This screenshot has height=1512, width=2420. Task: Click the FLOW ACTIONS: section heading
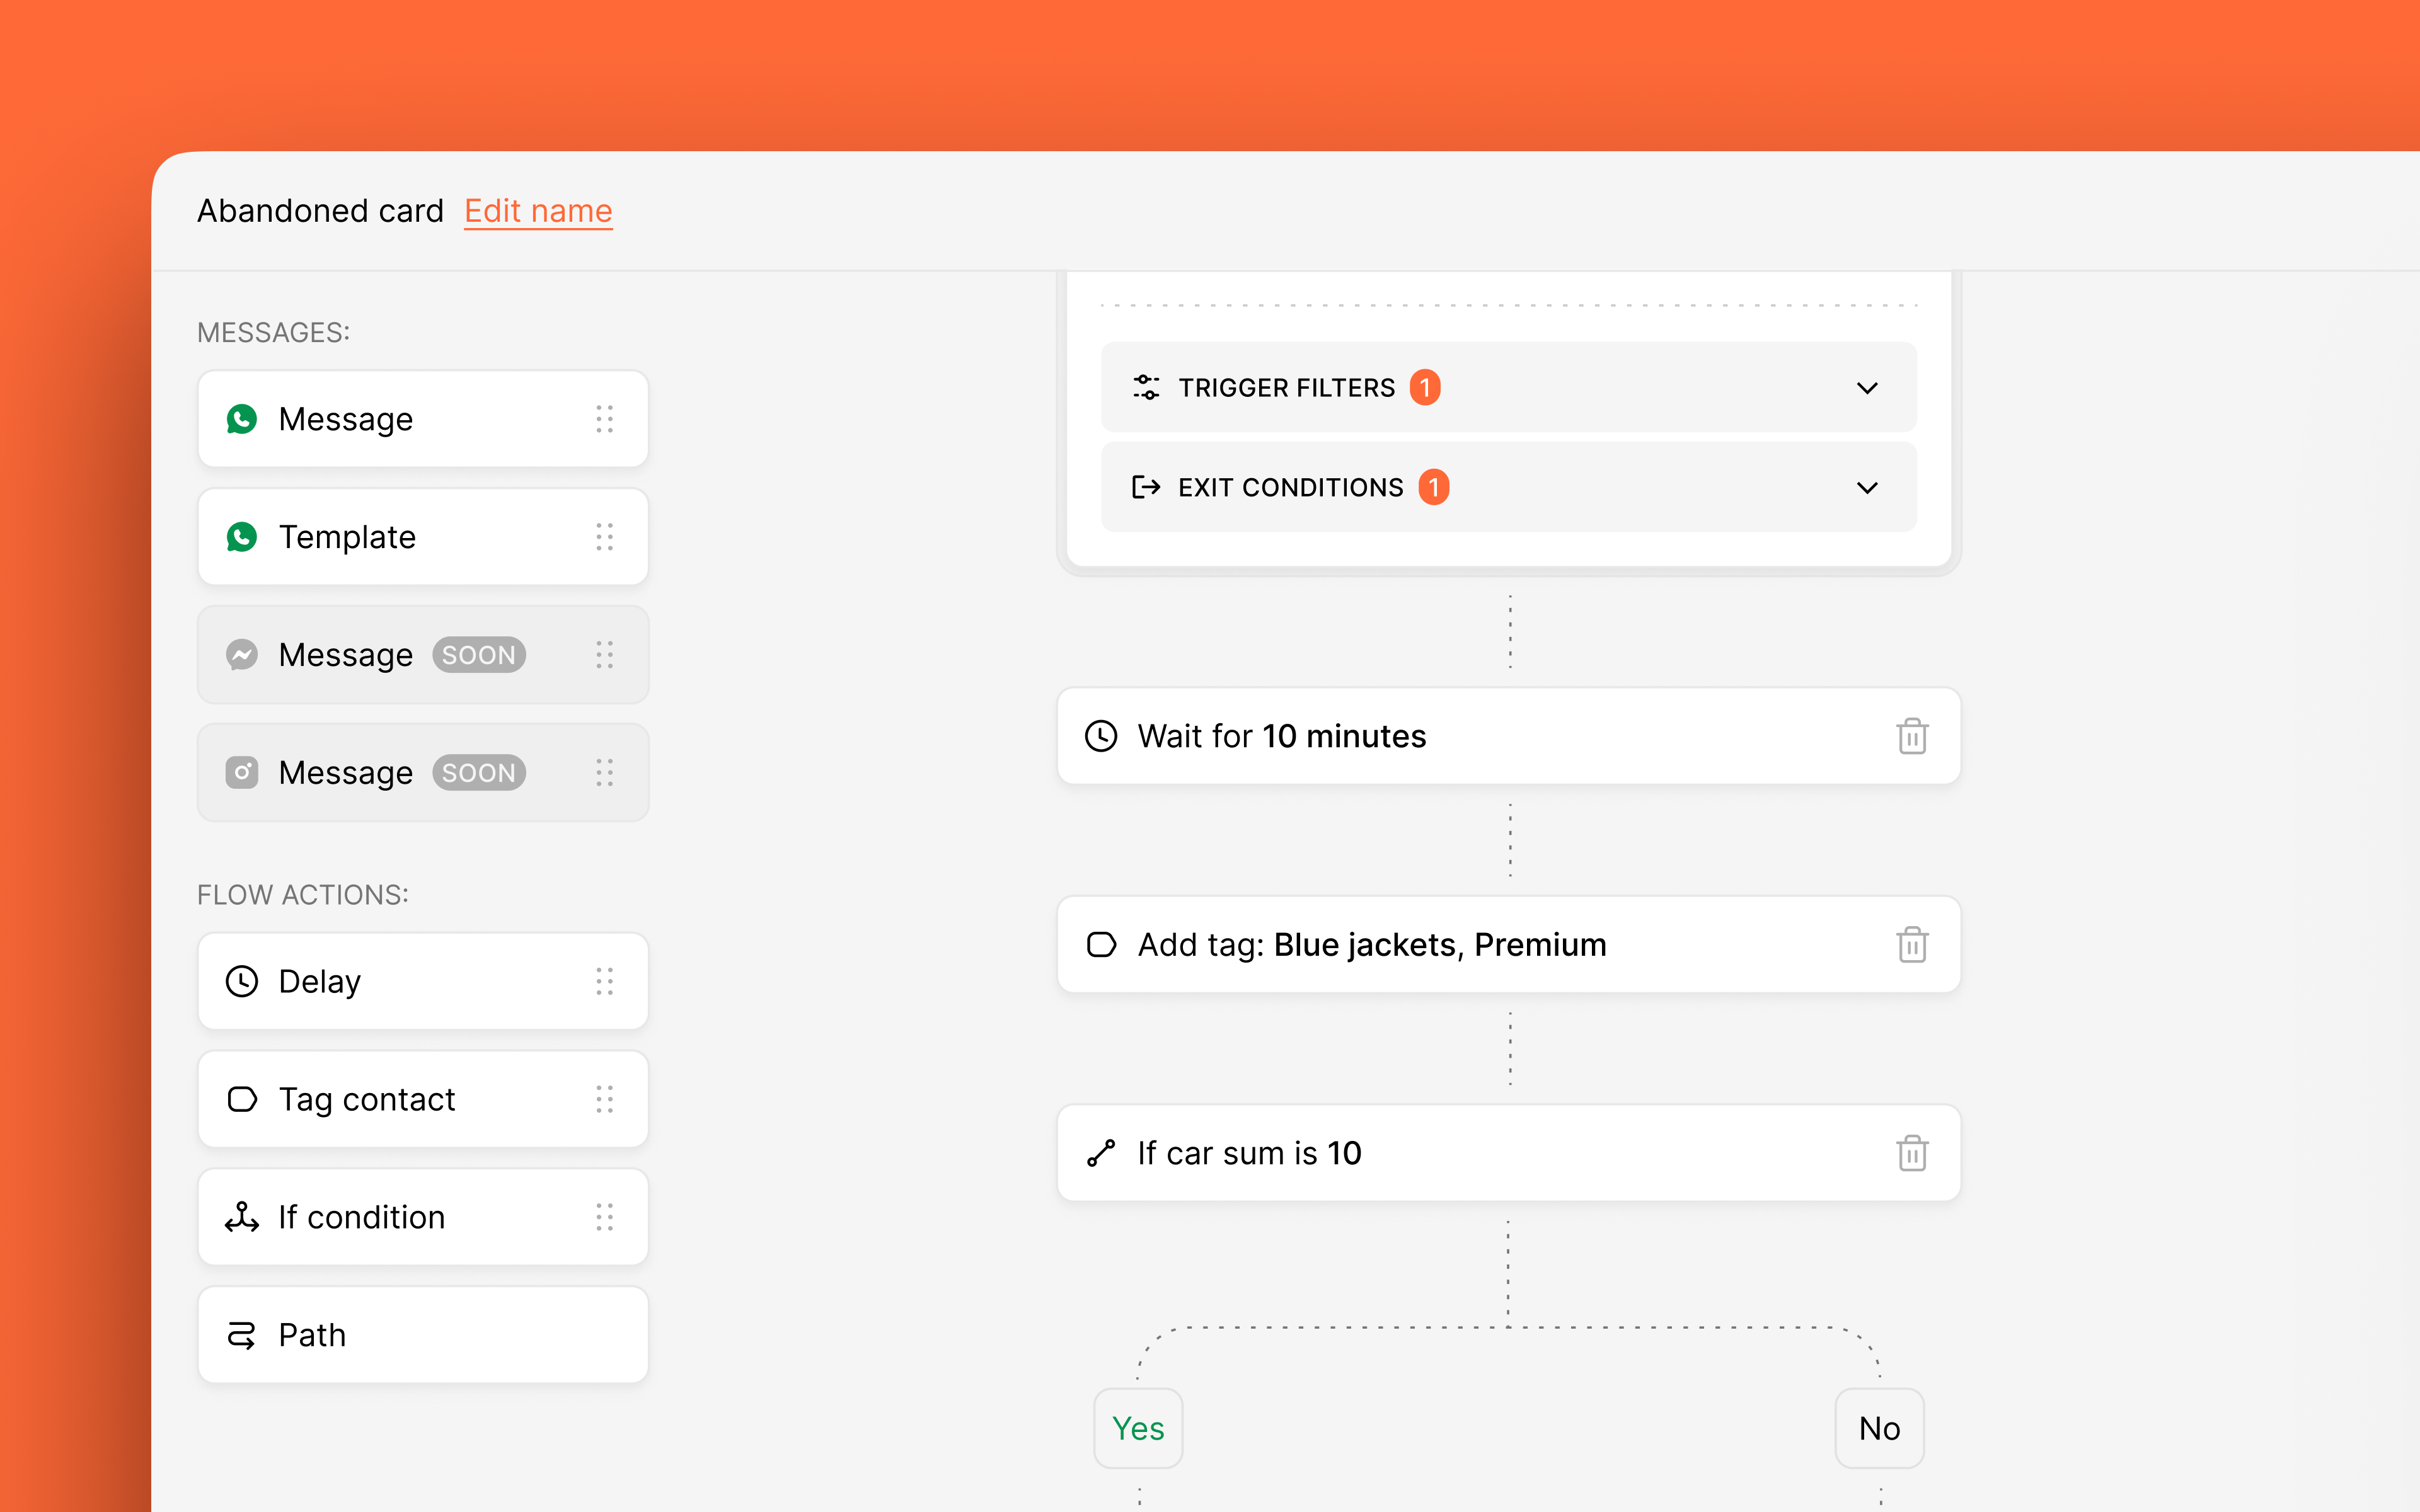(x=303, y=894)
